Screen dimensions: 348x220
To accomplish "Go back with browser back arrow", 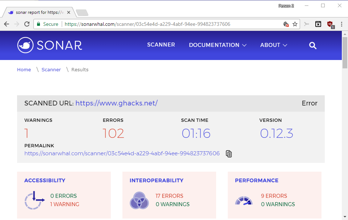I will (x=7, y=24).
